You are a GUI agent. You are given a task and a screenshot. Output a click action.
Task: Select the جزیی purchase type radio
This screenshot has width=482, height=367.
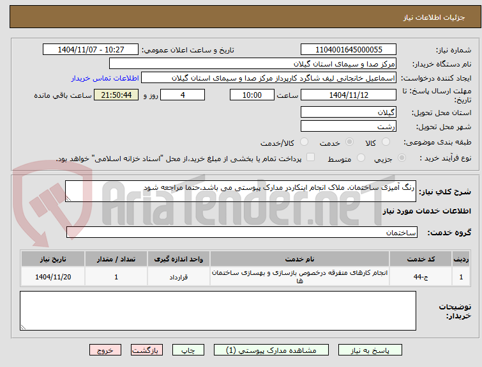(x=402, y=158)
